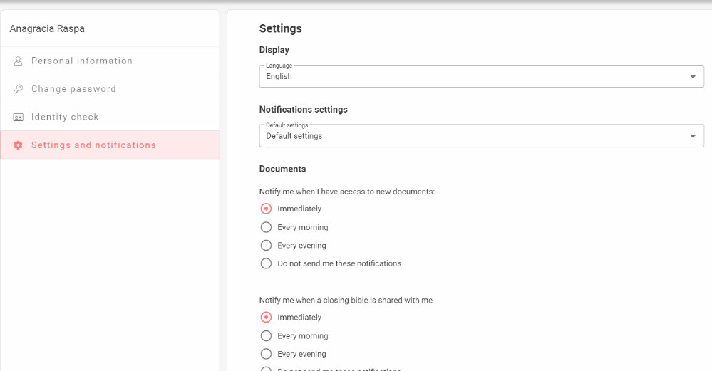Click the gear icon for Settings and notifications

[19, 145]
